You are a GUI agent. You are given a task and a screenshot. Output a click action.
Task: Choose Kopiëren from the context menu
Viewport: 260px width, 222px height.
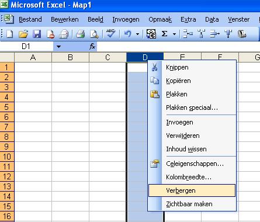[192, 81]
